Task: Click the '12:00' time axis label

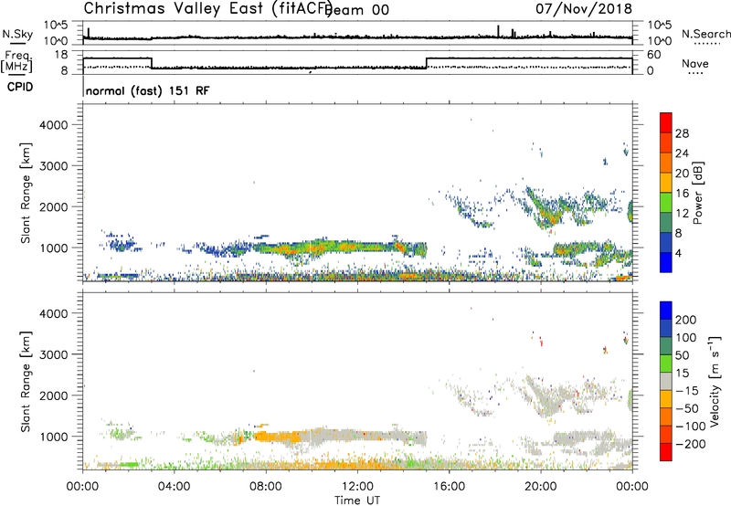Action: [357, 487]
